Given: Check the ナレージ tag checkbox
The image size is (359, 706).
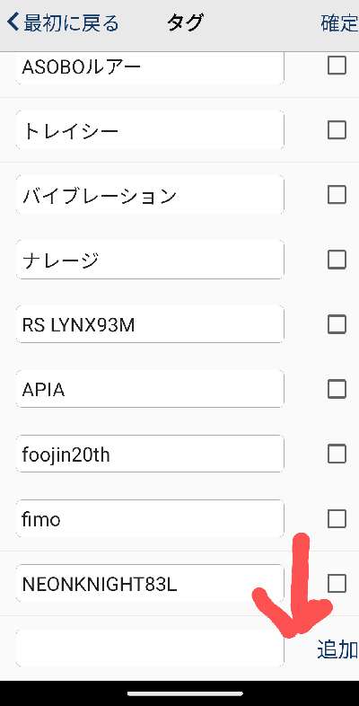Looking at the screenshot, I should [x=337, y=260].
